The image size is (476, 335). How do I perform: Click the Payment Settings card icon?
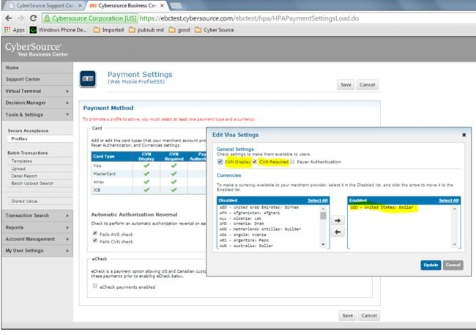click(88, 79)
